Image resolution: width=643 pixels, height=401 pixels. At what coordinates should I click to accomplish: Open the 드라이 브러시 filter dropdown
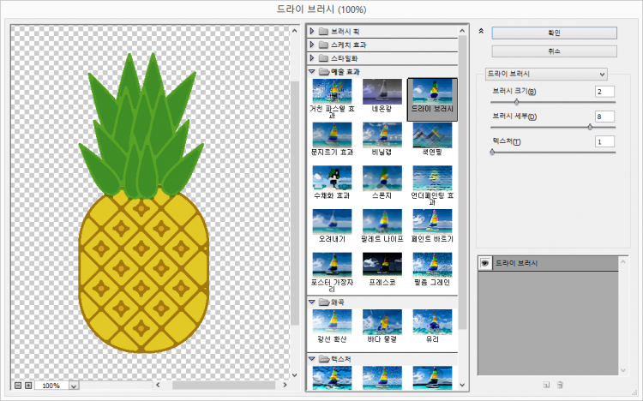(x=545, y=74)
